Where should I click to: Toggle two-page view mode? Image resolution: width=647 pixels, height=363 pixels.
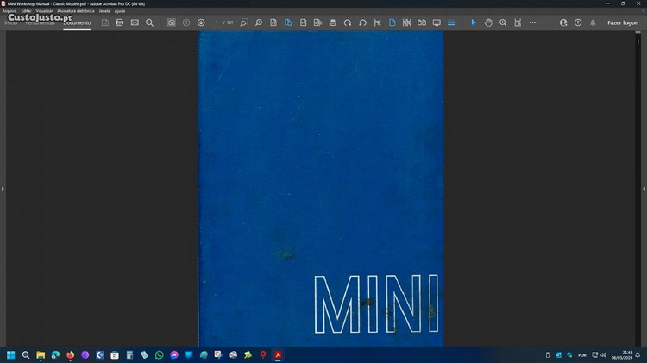[x=422, y=22]
